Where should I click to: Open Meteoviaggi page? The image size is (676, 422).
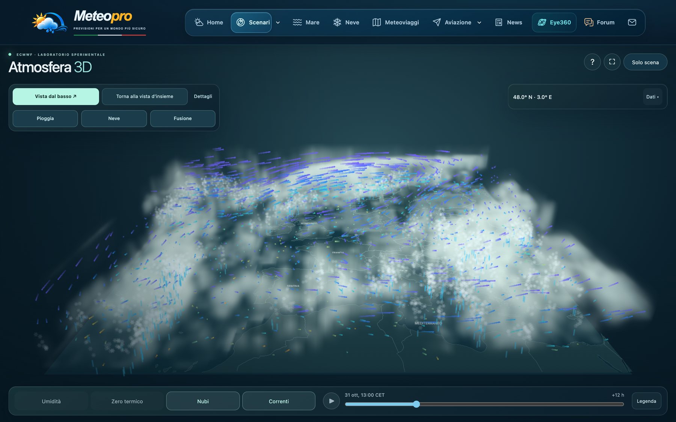pyautogui.click(x=395, y=23)
